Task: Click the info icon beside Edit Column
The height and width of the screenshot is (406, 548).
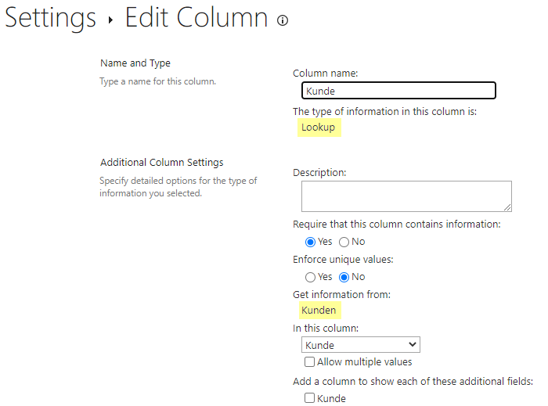Action: tap(283, 21)
